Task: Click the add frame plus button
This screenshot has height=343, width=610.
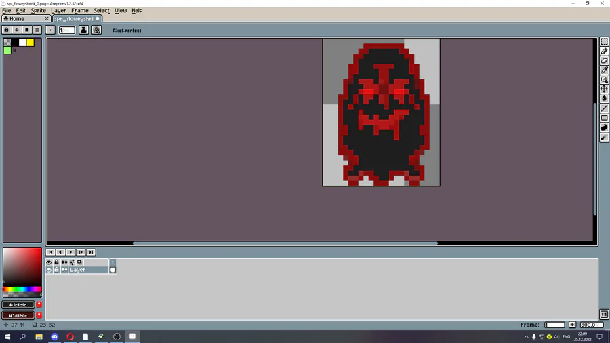Action: 572,325
